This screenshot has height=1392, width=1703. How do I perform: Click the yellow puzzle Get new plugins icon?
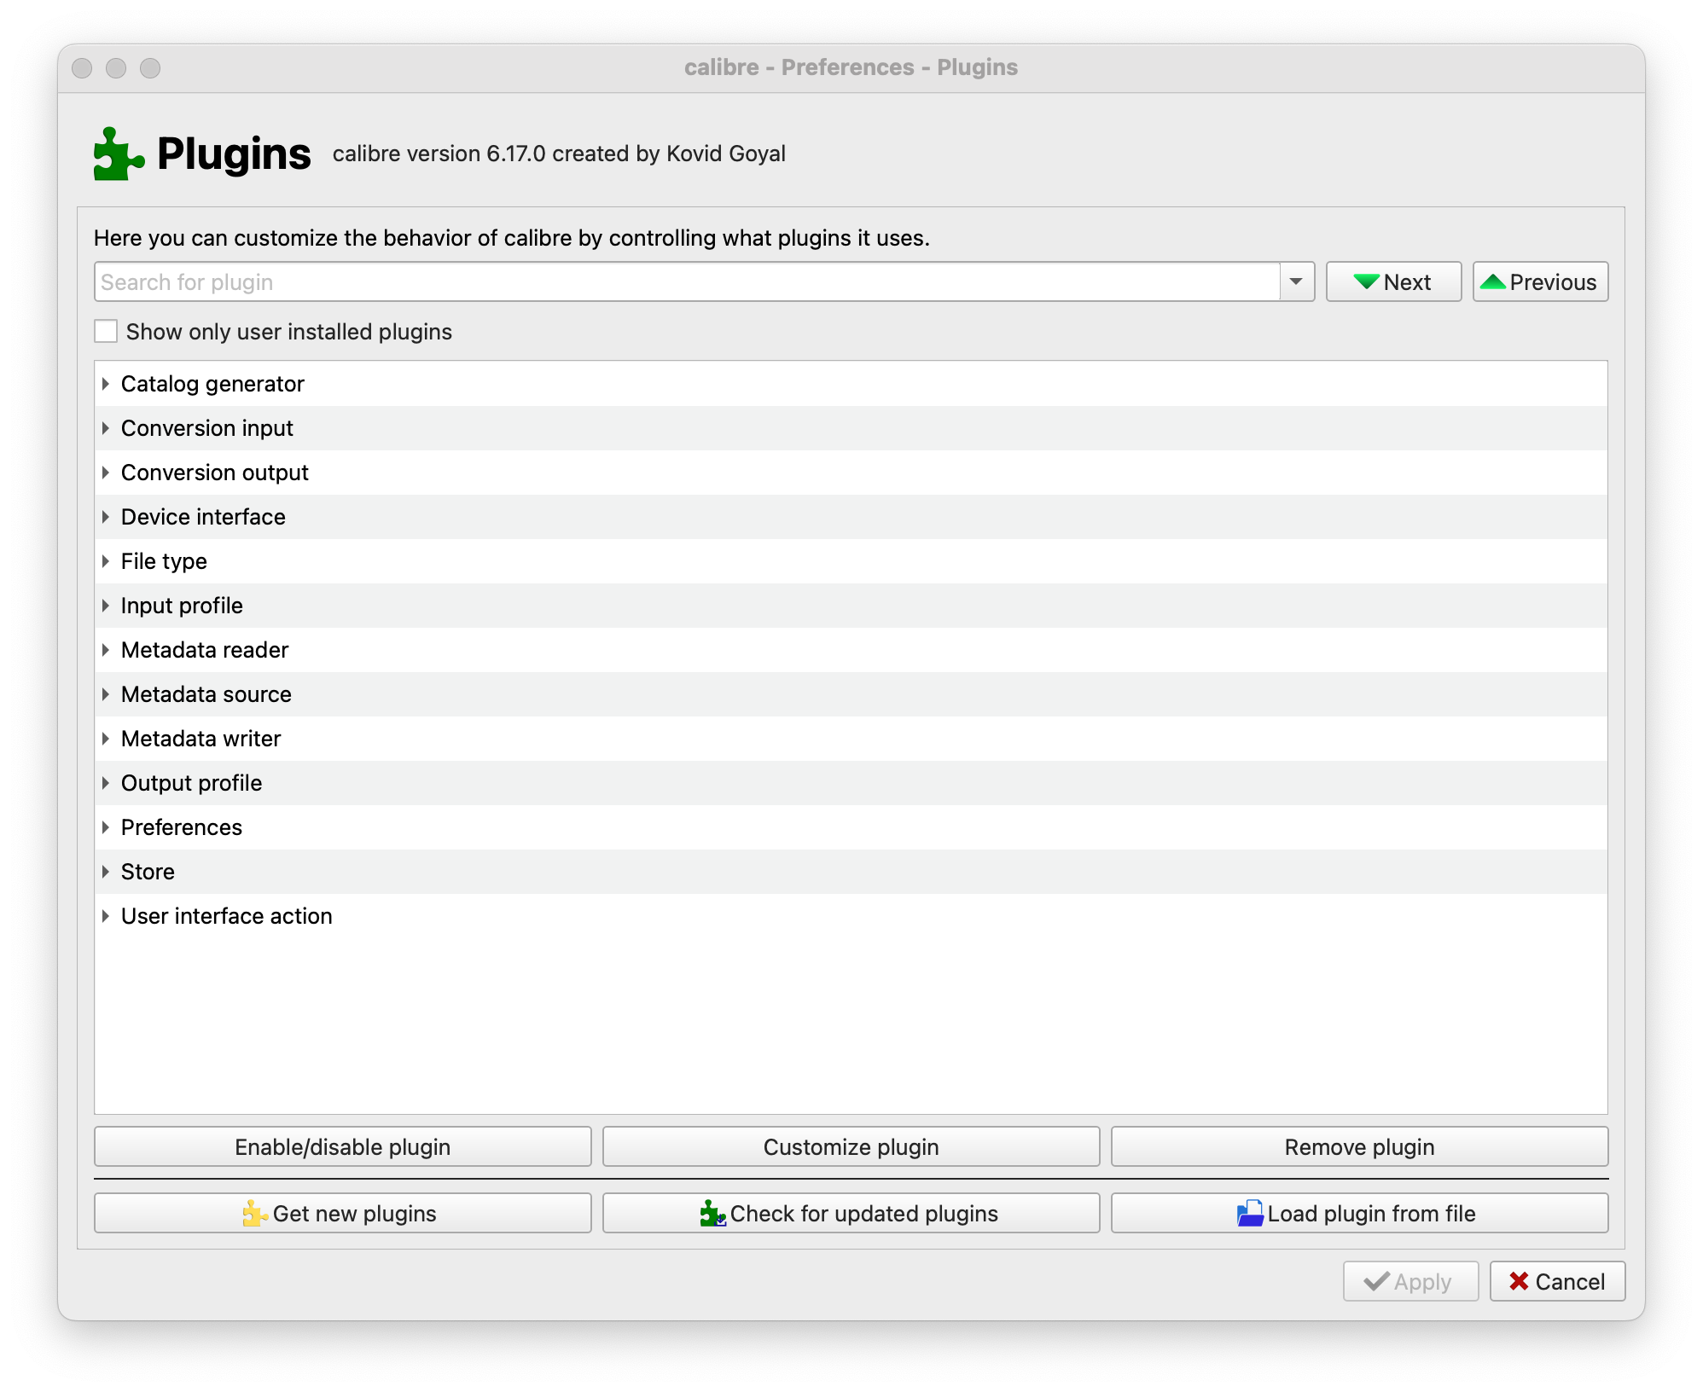click(x=254, y=1214)
